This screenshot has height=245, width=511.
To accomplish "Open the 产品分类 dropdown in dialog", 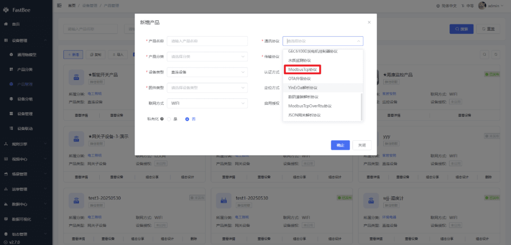I will coord(207,57).
